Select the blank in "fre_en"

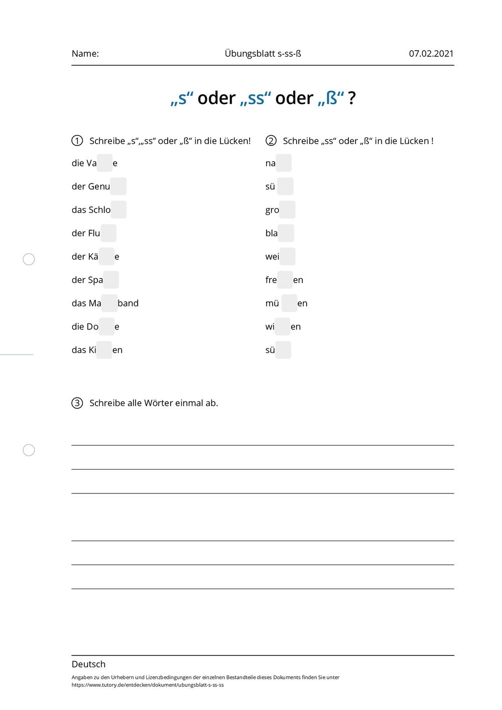(285, 280)
